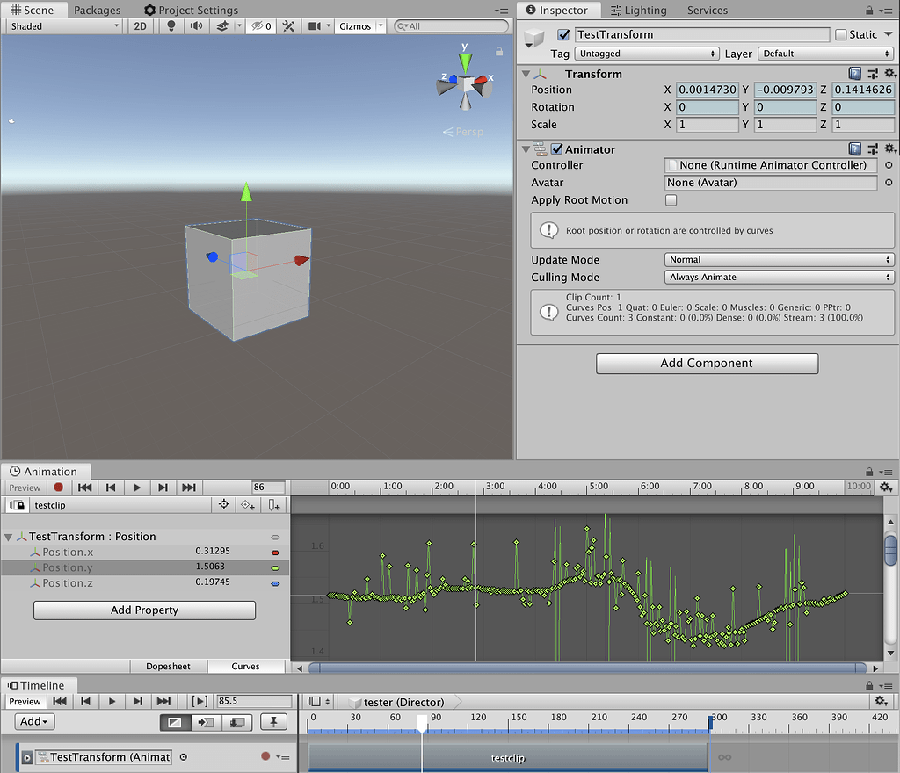Click the Add Event icon in Animation

(275, 505)
